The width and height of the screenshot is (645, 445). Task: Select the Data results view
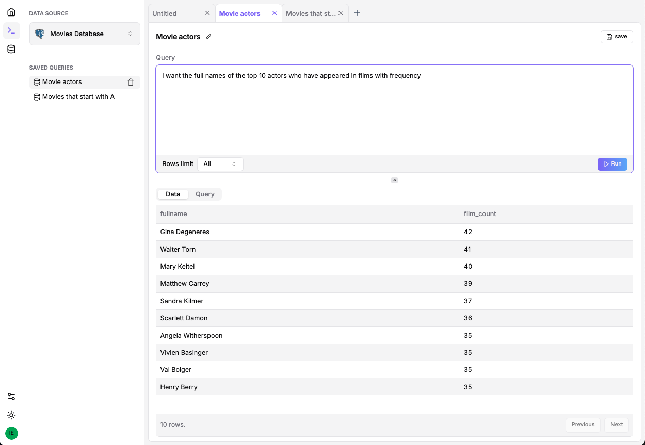tap(173, 194)
